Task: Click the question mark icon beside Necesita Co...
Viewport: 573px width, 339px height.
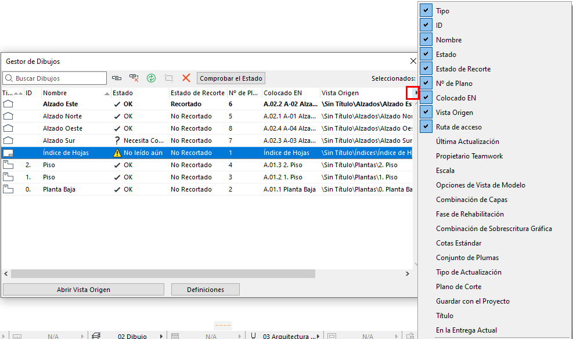Action: pyautogui.click(x=117, y=140)
